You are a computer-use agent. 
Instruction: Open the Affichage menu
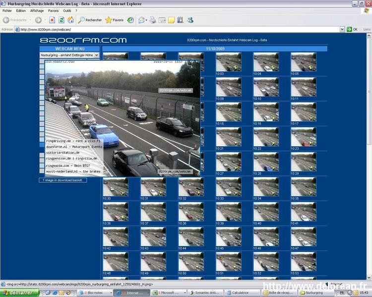tap(37, 11)
